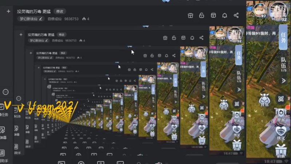
Task: Open the round more-options button in the outermost sidebar
Action: point(5,92)
